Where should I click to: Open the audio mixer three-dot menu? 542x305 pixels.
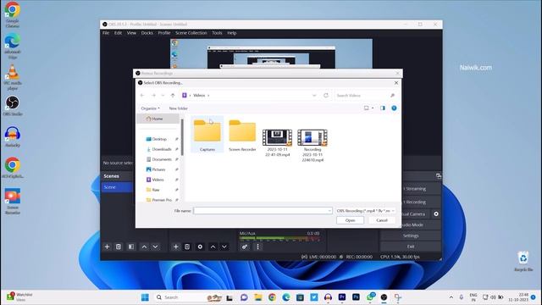tap(257, 247)
